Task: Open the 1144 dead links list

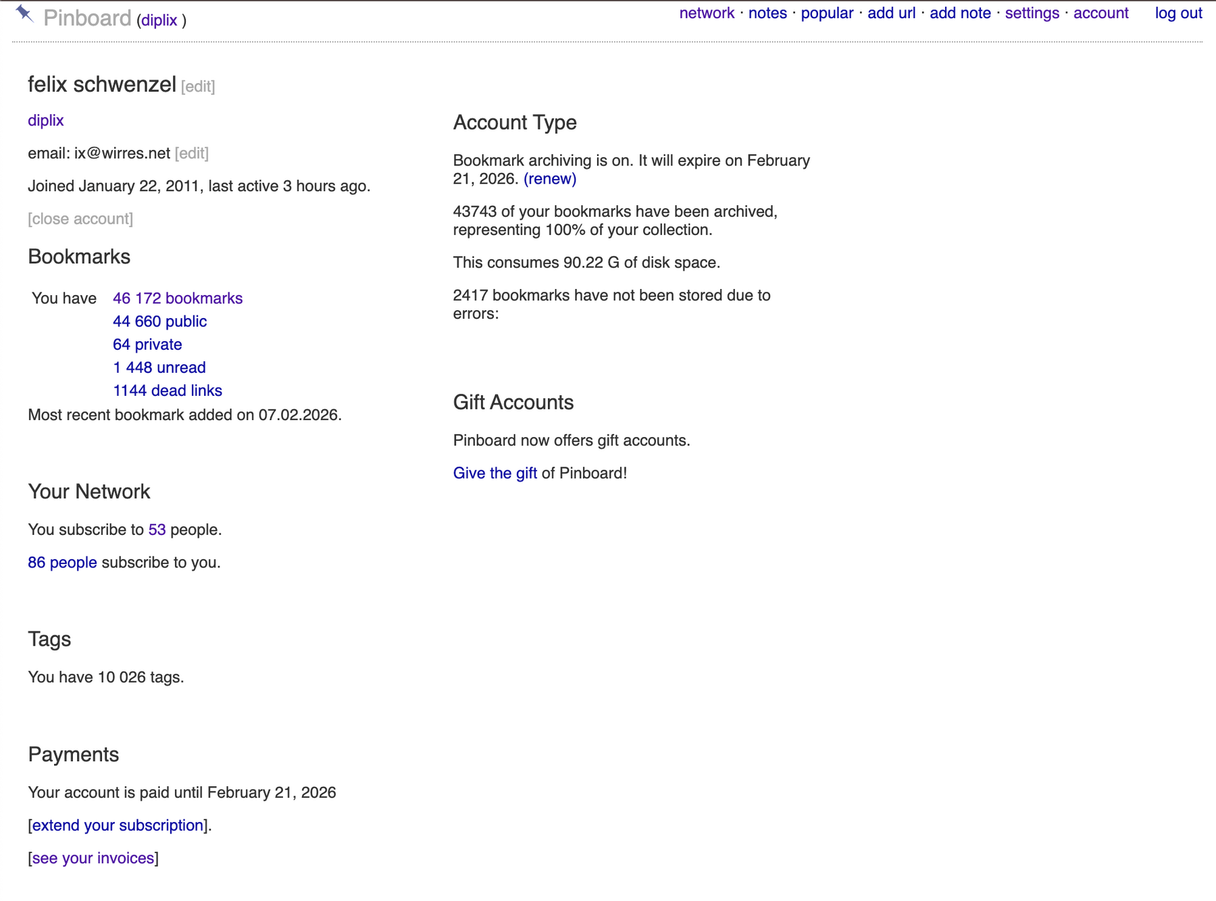Action: point(167,390)
